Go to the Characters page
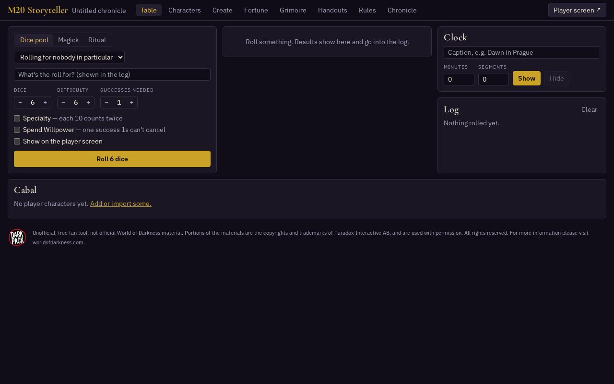The image size is (614, 384). click(x=185, y=10)
